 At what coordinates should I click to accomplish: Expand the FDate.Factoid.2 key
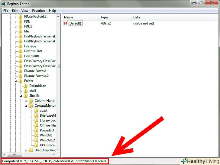point(16,17)
